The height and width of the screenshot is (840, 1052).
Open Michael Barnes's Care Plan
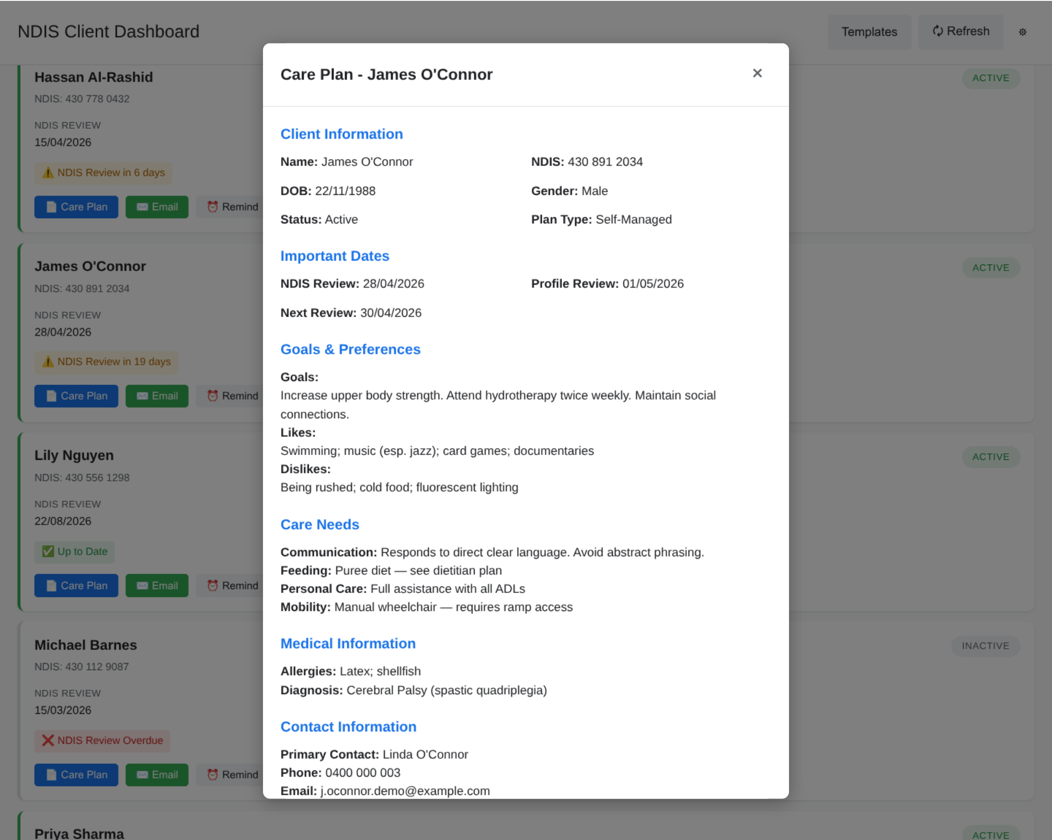76,775
